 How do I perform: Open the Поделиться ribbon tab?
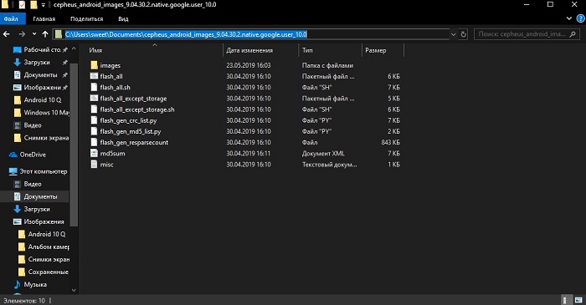87,19
